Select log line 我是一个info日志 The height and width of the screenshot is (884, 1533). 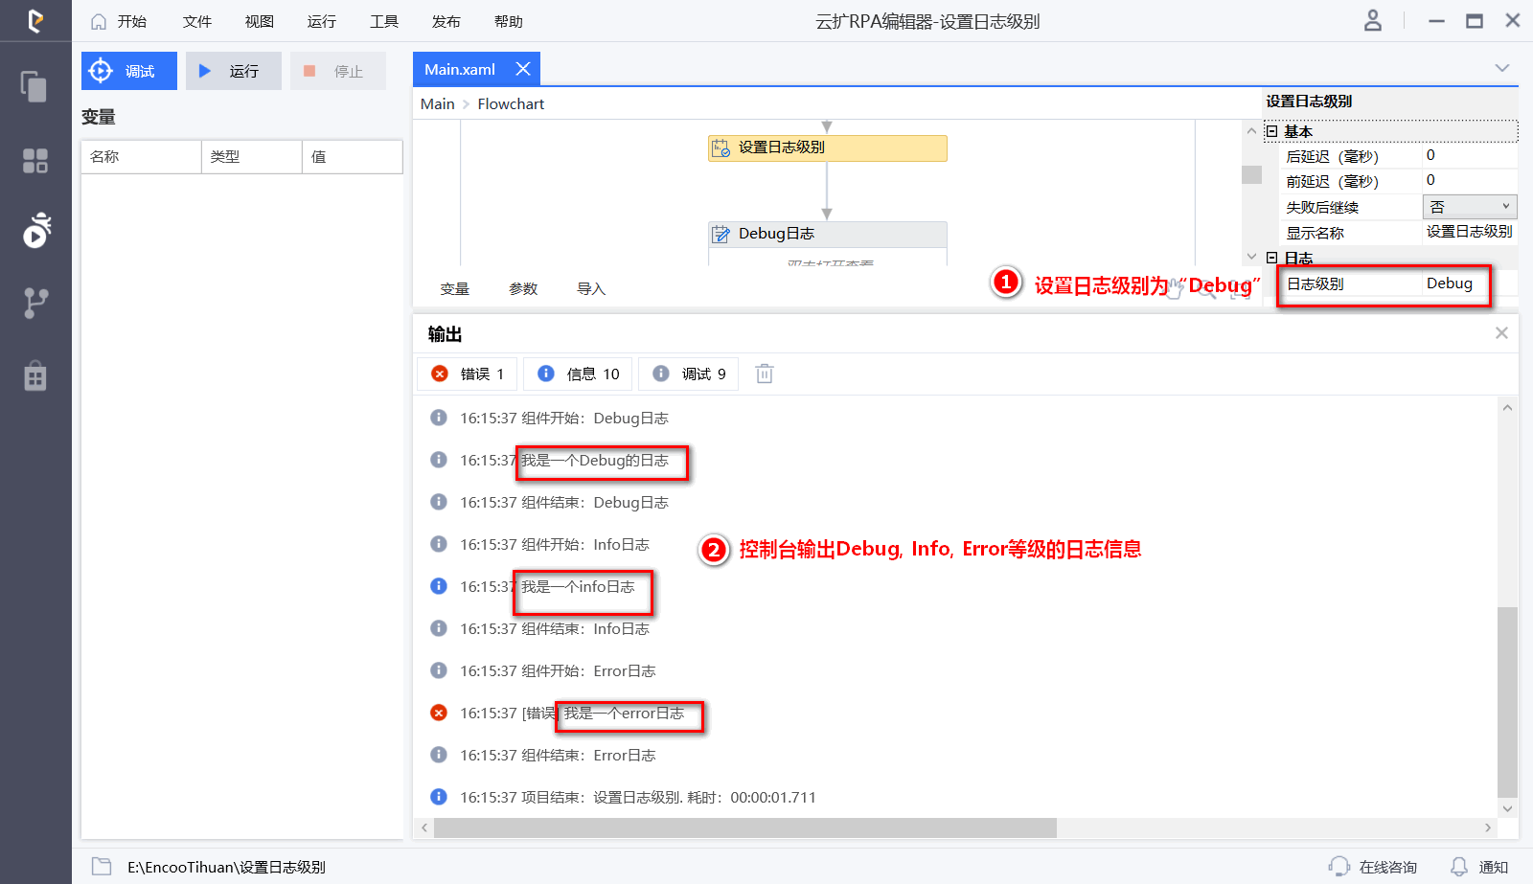tap(578, 587)
